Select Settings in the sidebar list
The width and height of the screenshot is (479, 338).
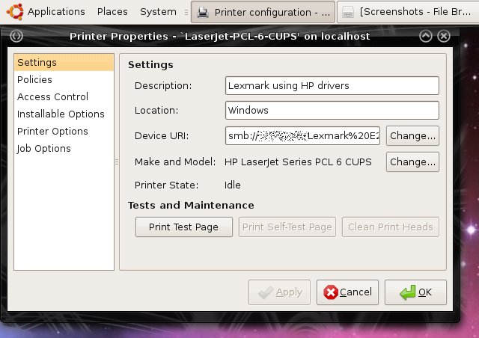coord(64,62)
